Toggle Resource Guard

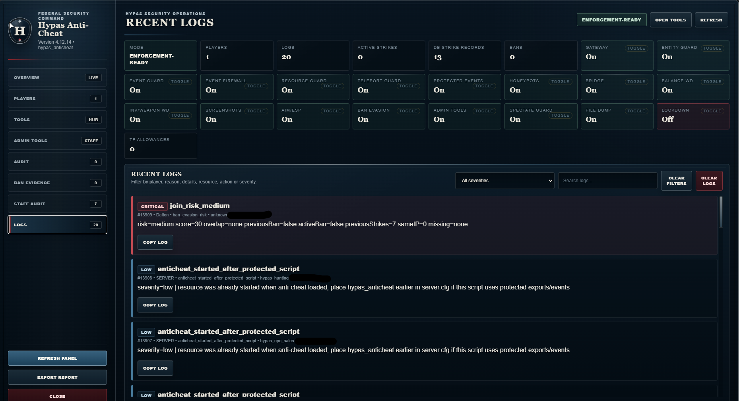[332, 86]
